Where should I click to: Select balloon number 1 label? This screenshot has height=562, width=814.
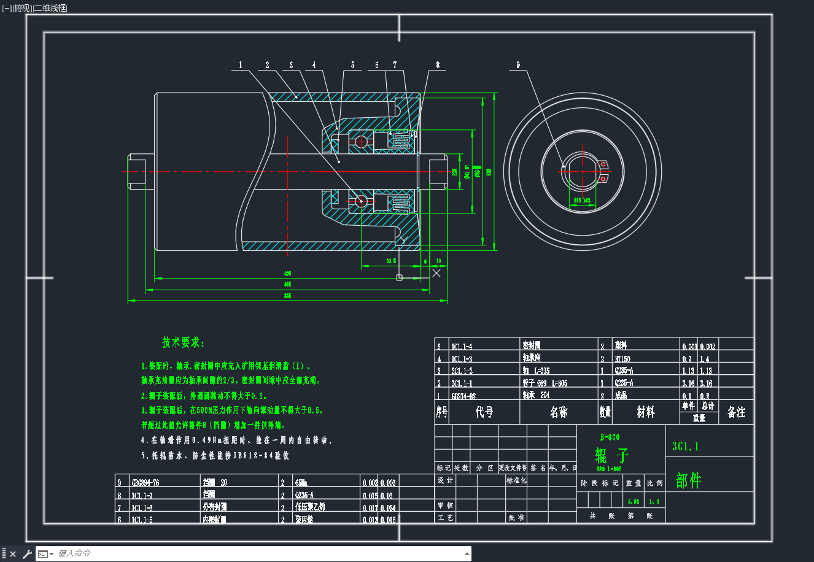(x=241, y=64)
